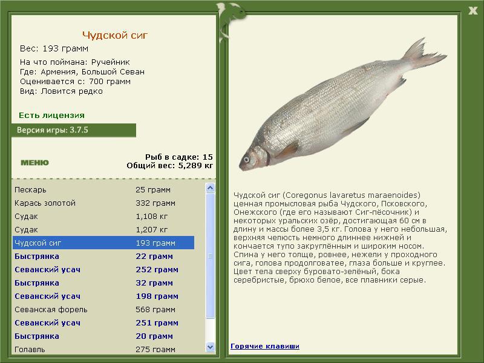
Task: Click scrollbar down arrow in fish list
Action: (210, 347)
